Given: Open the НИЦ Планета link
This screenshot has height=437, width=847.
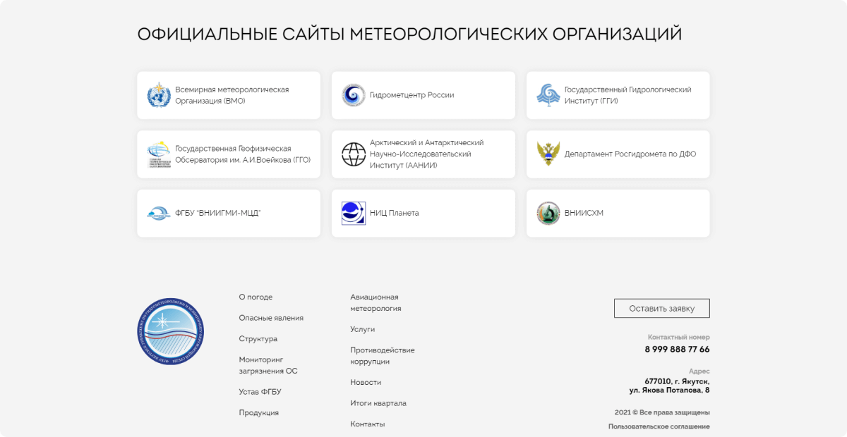Looking at the screenshot, I should pos(423,213).
